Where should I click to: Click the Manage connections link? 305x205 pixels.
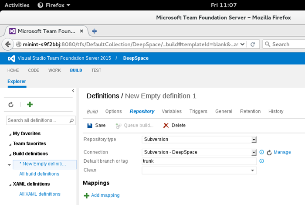pyautogui.click(x=282, y=152)
